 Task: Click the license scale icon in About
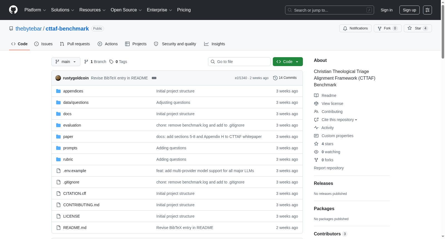[316, 104]
